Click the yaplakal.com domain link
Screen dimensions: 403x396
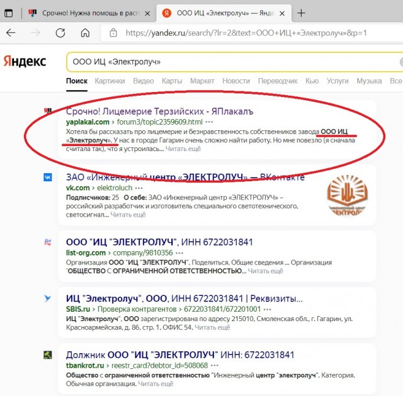pyautogui.click(x=88, y=122)
